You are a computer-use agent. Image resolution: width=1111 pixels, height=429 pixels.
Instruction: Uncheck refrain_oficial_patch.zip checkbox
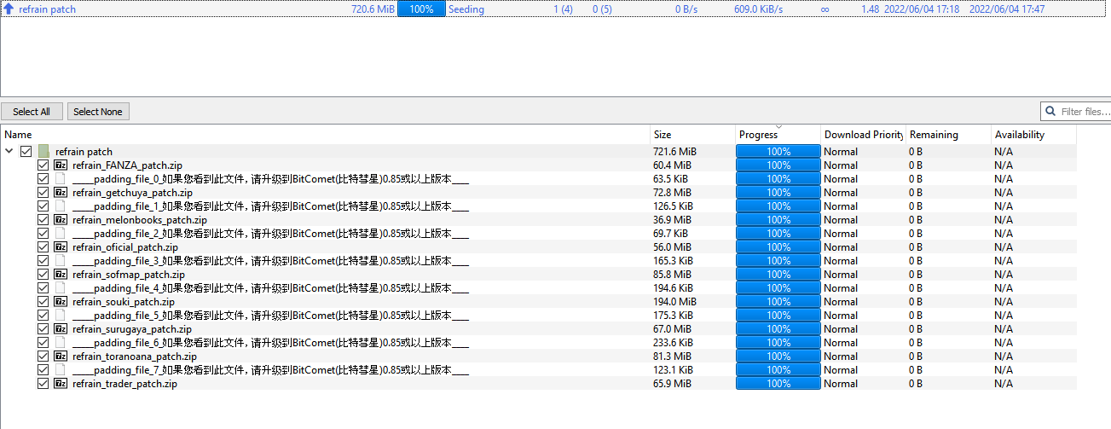(x=43, y=247)
